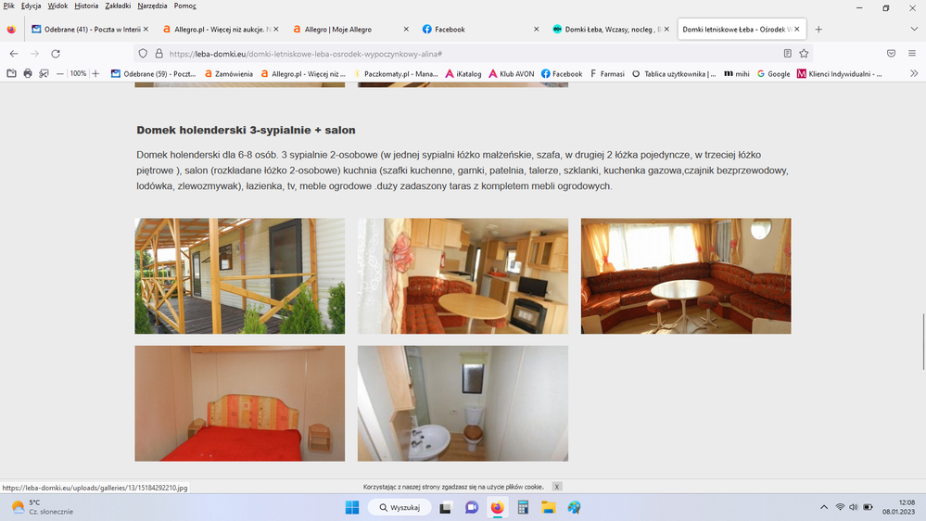This screenshot has height=521, width=926.
Task: Click the Save to Pocket icon
Action: point(891,54)
